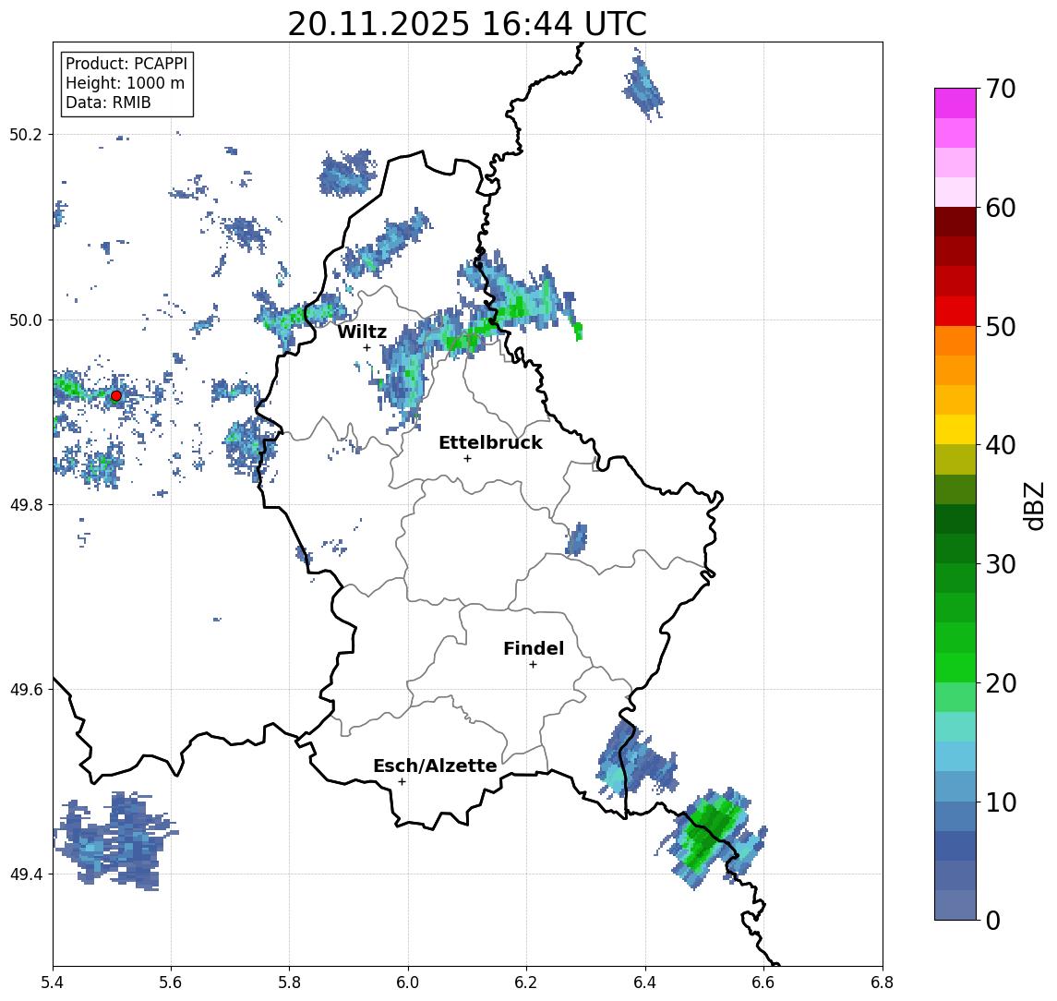Click the longitude tick label 6.0
1057x1001 pixels.
pos(408,983)
